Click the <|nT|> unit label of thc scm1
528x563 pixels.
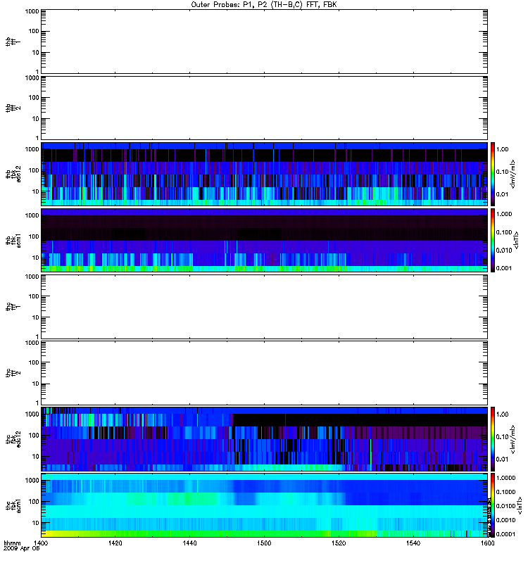(x=519, y=505)
